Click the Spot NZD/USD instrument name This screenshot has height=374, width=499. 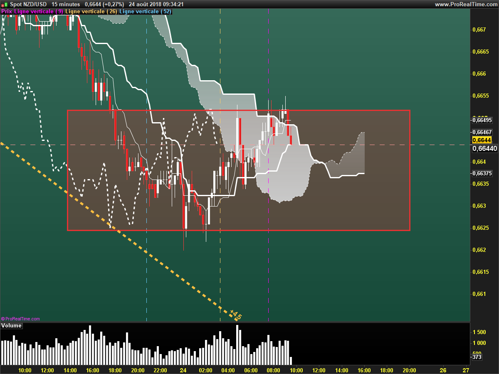[x=28, y=4]
